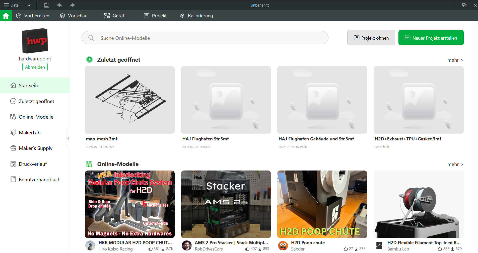Open the AMS 2 Pro Stacker model image
The image size is (478, 253).
[226, 204]
